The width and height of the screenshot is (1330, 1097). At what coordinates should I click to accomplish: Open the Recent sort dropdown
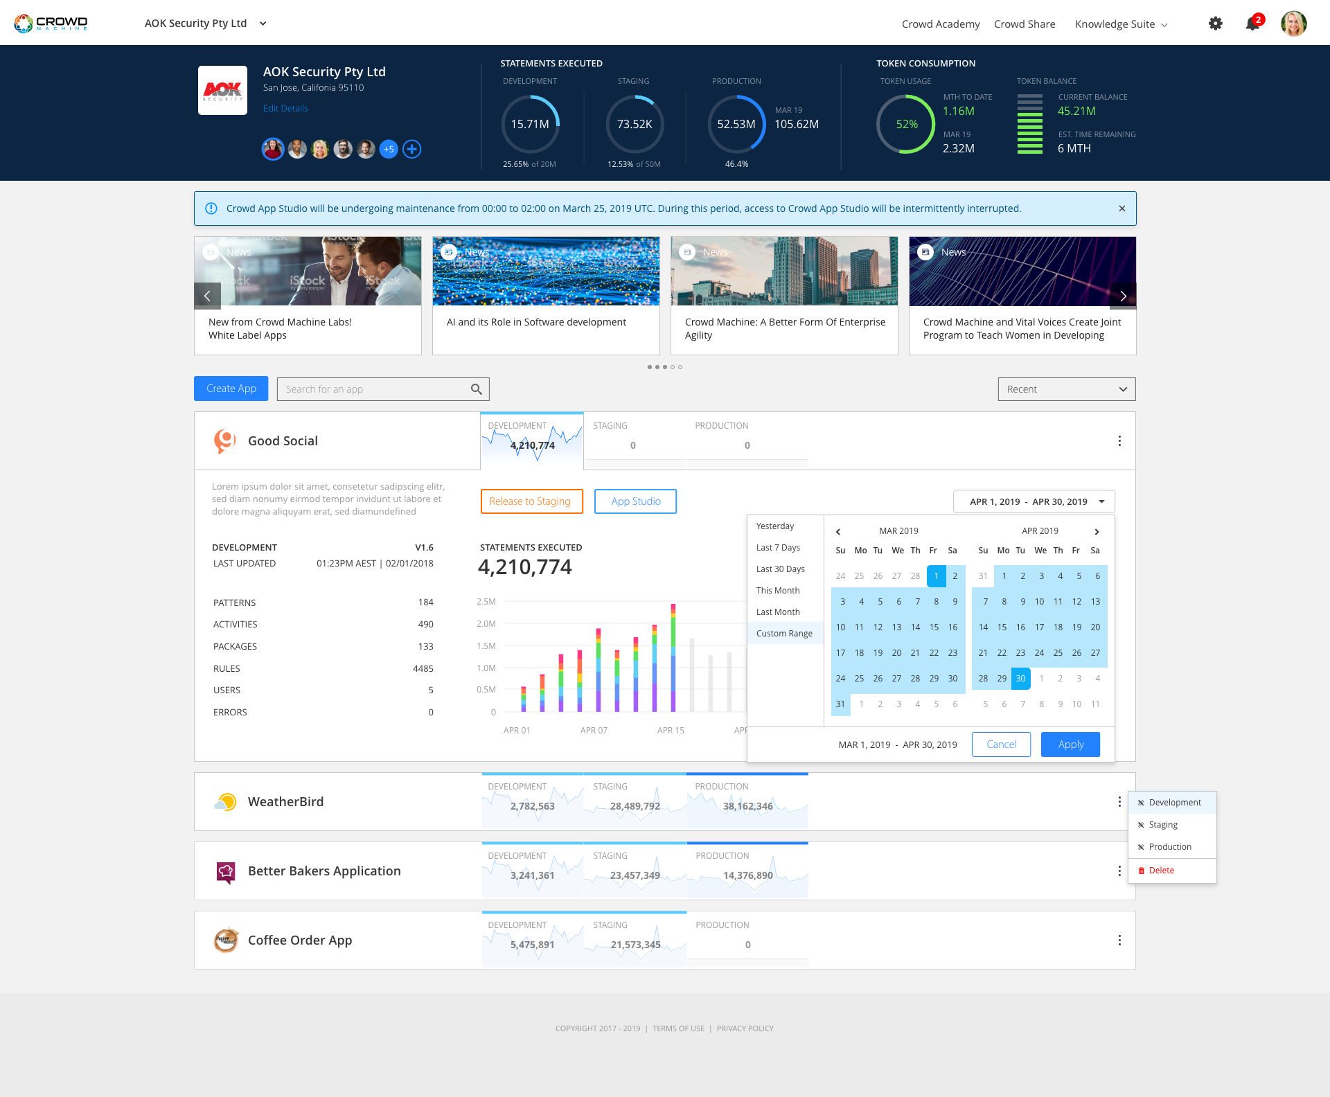(1067, 389)
